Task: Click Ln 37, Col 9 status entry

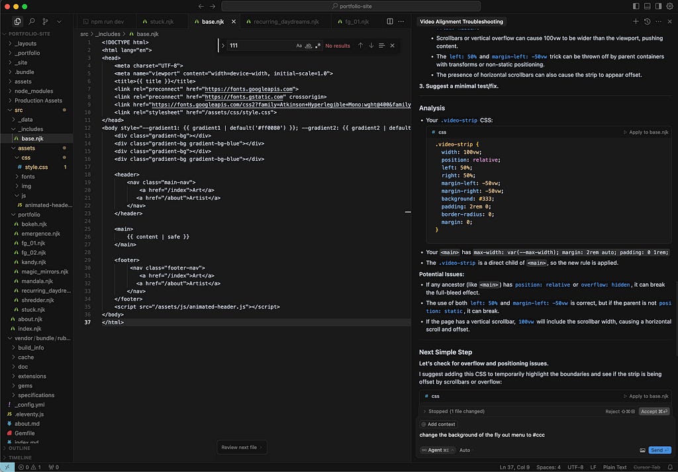Action: click(x=514, y=467)
